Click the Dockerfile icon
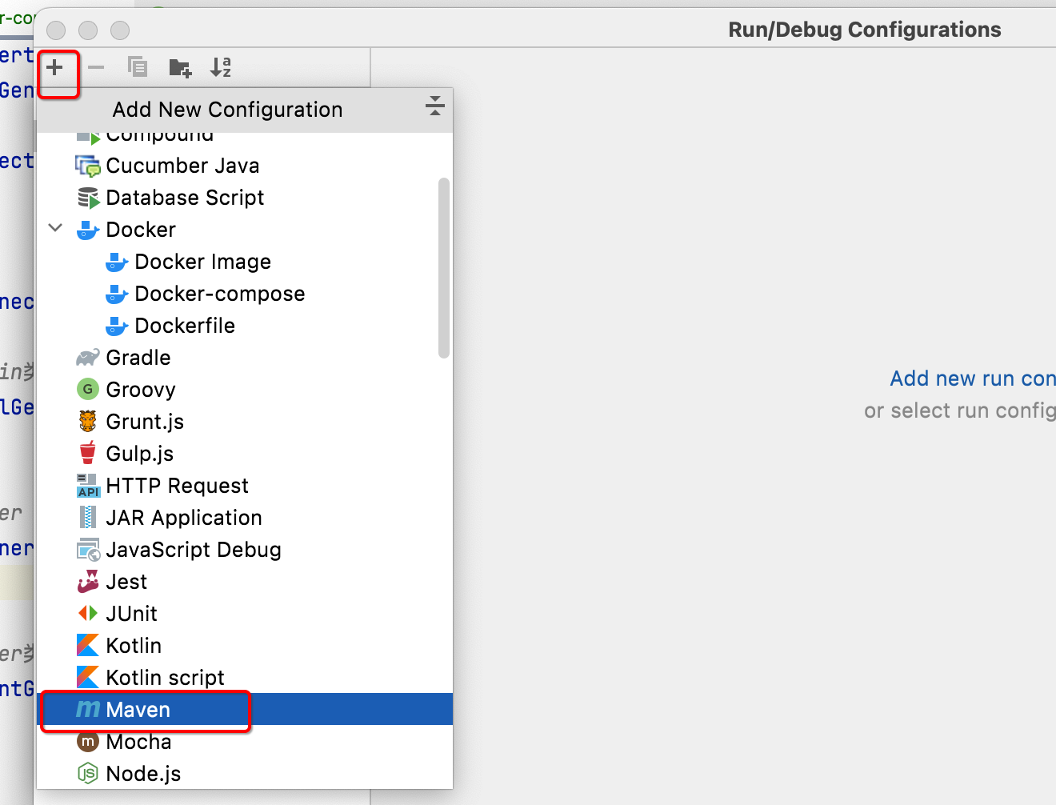 pos(117,326)
